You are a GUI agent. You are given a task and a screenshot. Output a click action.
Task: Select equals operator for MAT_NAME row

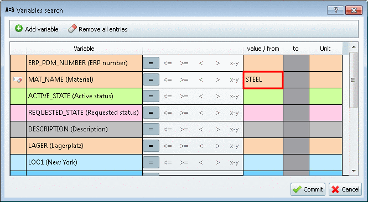pyautogui.click(x=151, y=79)
